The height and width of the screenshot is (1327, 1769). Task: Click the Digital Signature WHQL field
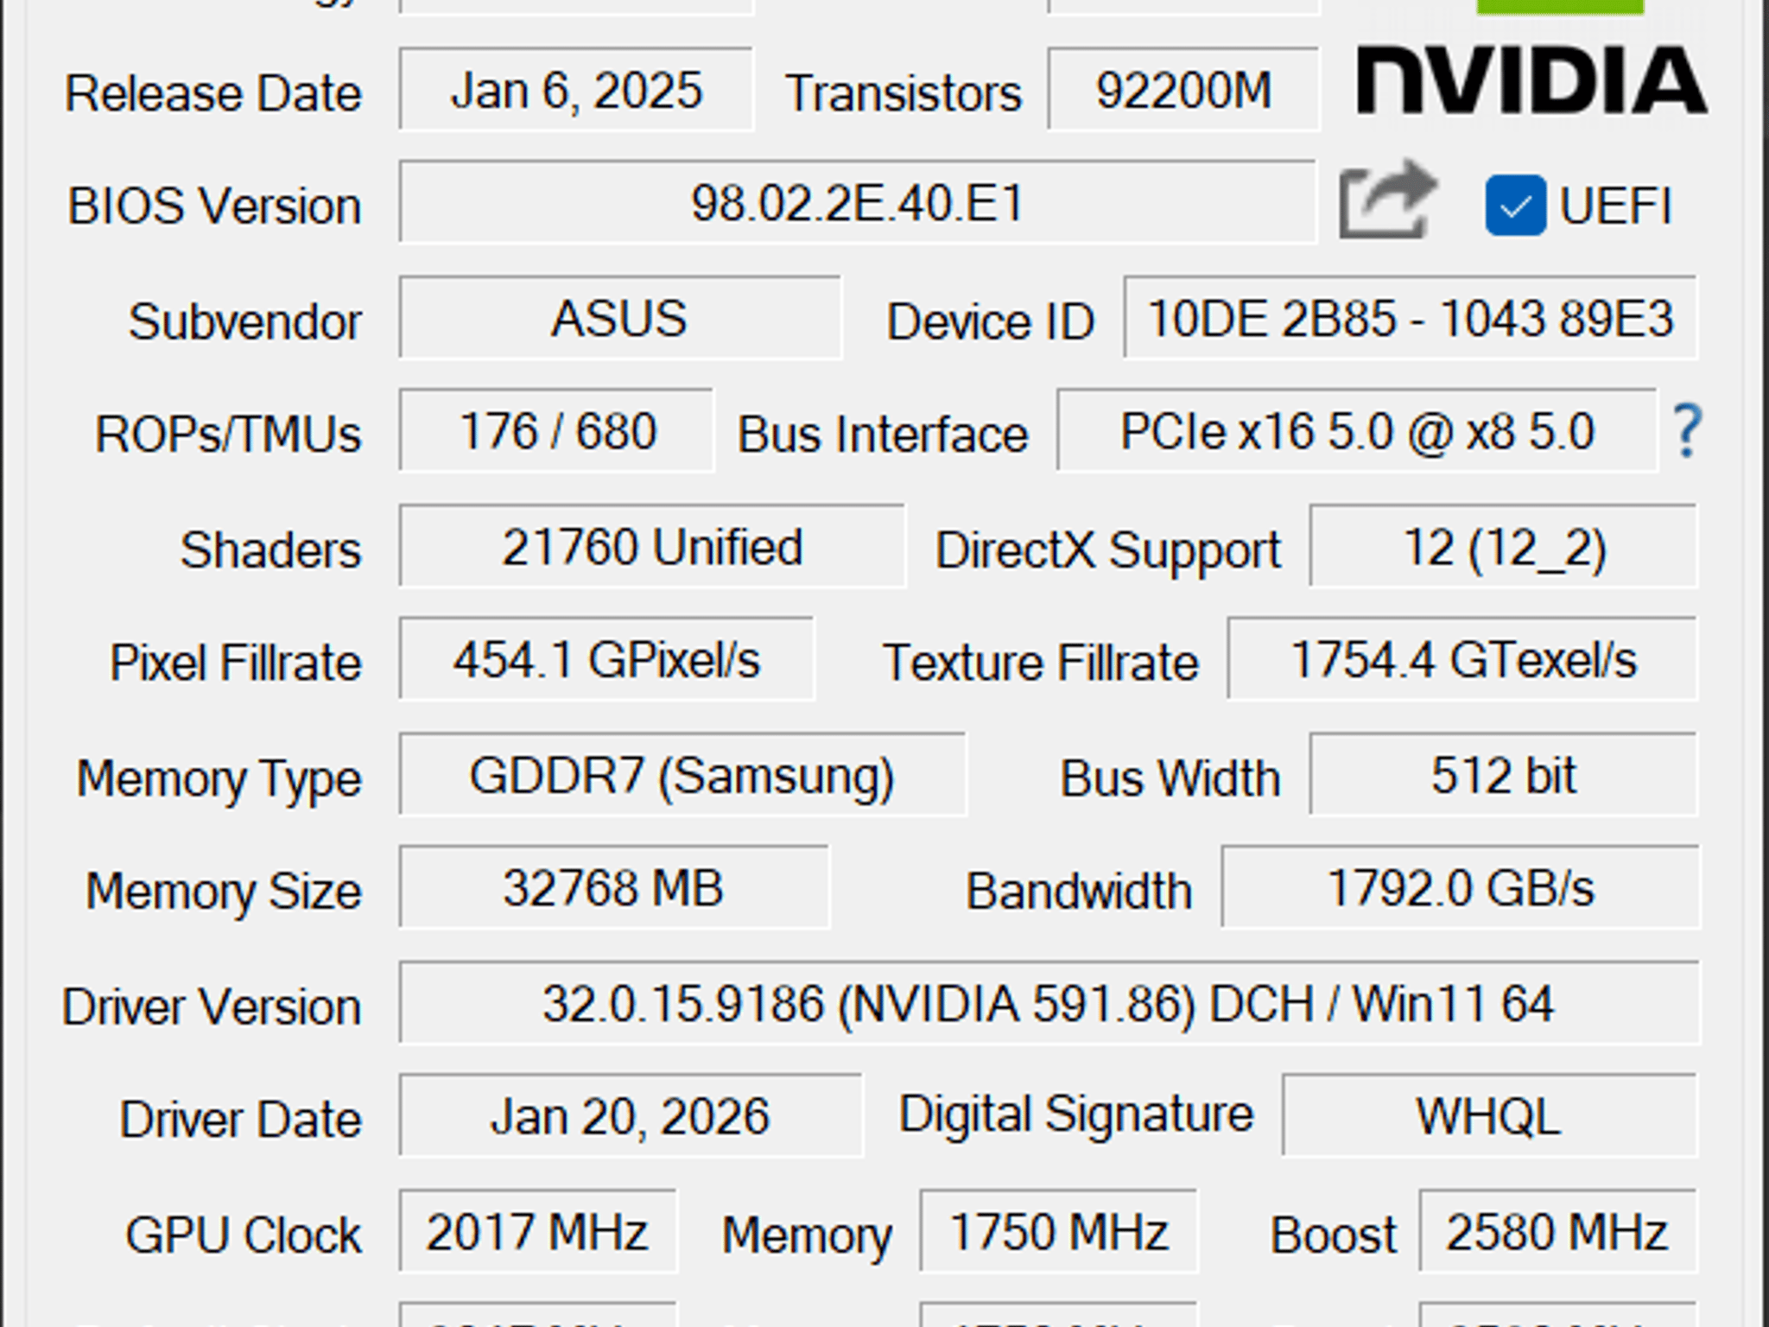[1490, 1115]
